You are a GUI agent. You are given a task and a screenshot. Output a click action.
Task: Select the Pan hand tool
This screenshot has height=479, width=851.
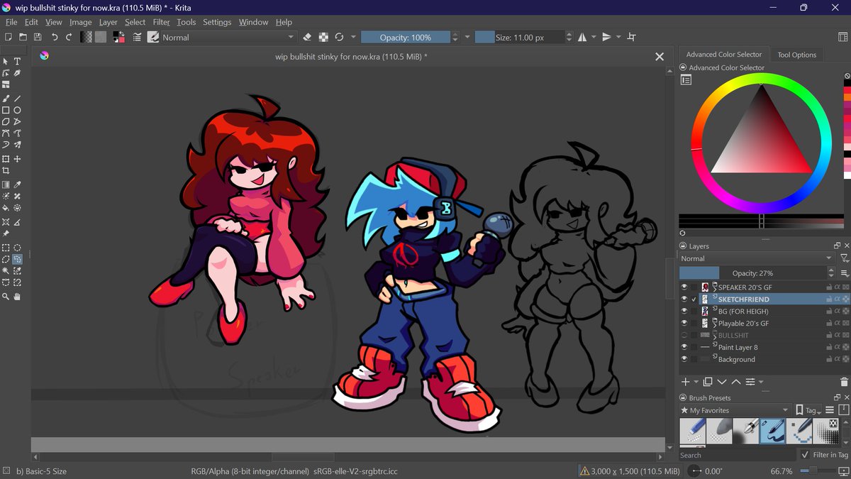click(17, 297)
